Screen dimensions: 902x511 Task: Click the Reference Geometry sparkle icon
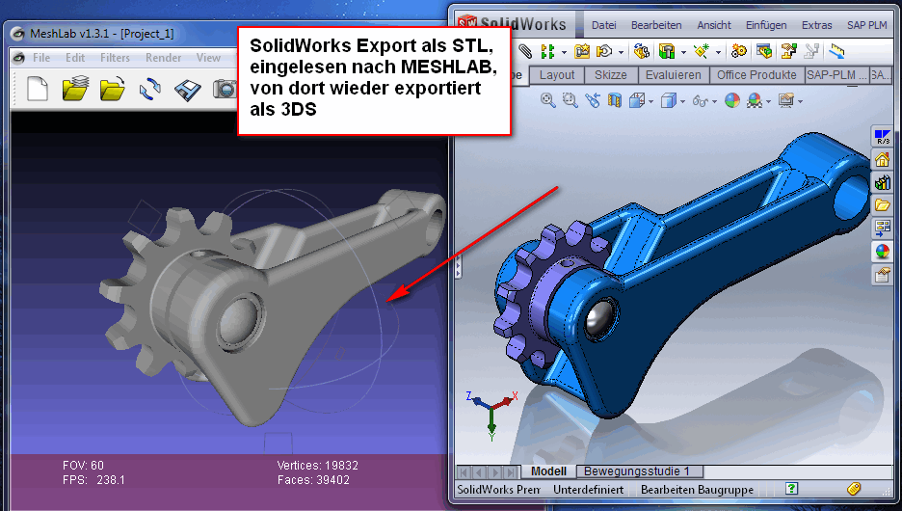[x=702, y=51]
